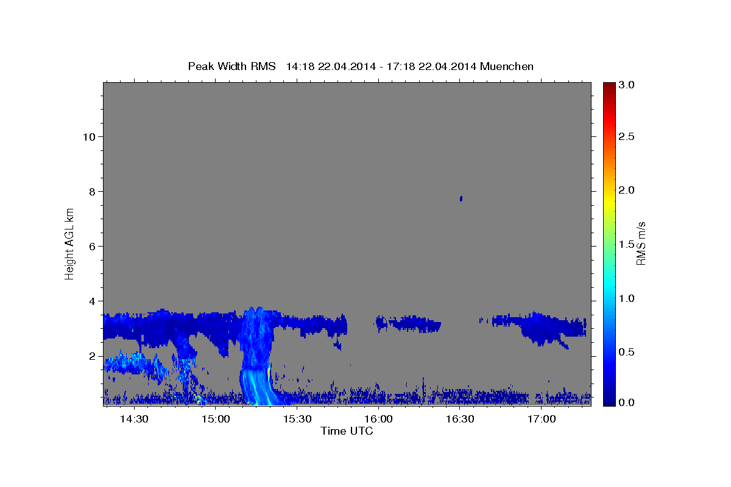
Task: Click the 15:00 time tick label
Action: click(x=216, y=419)
